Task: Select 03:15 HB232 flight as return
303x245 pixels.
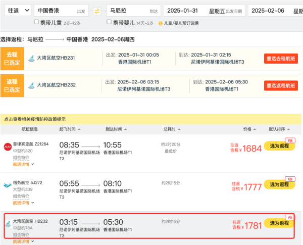Action: (279, 223)
